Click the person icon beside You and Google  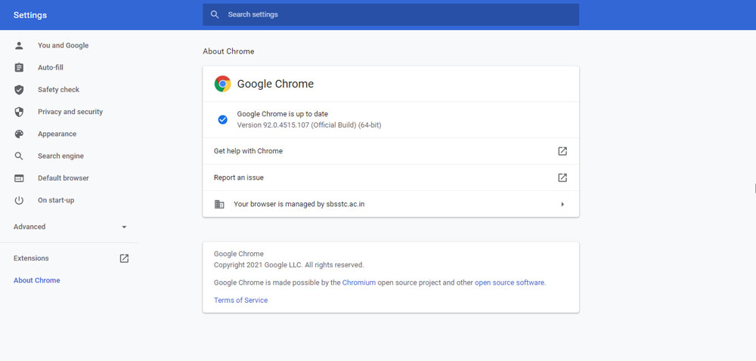pyautogui.click(x=19, y=46)
